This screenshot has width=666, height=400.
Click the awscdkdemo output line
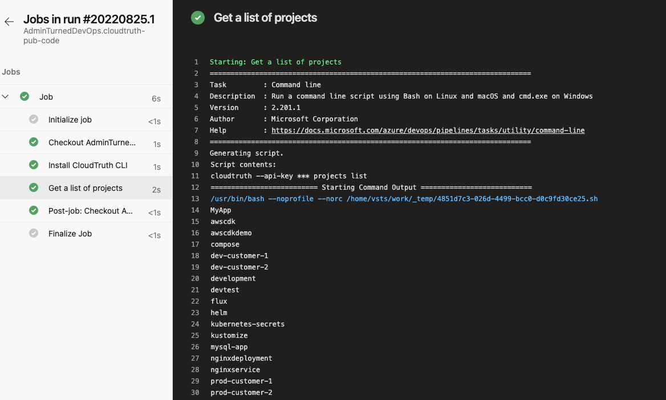pos(230,233)
